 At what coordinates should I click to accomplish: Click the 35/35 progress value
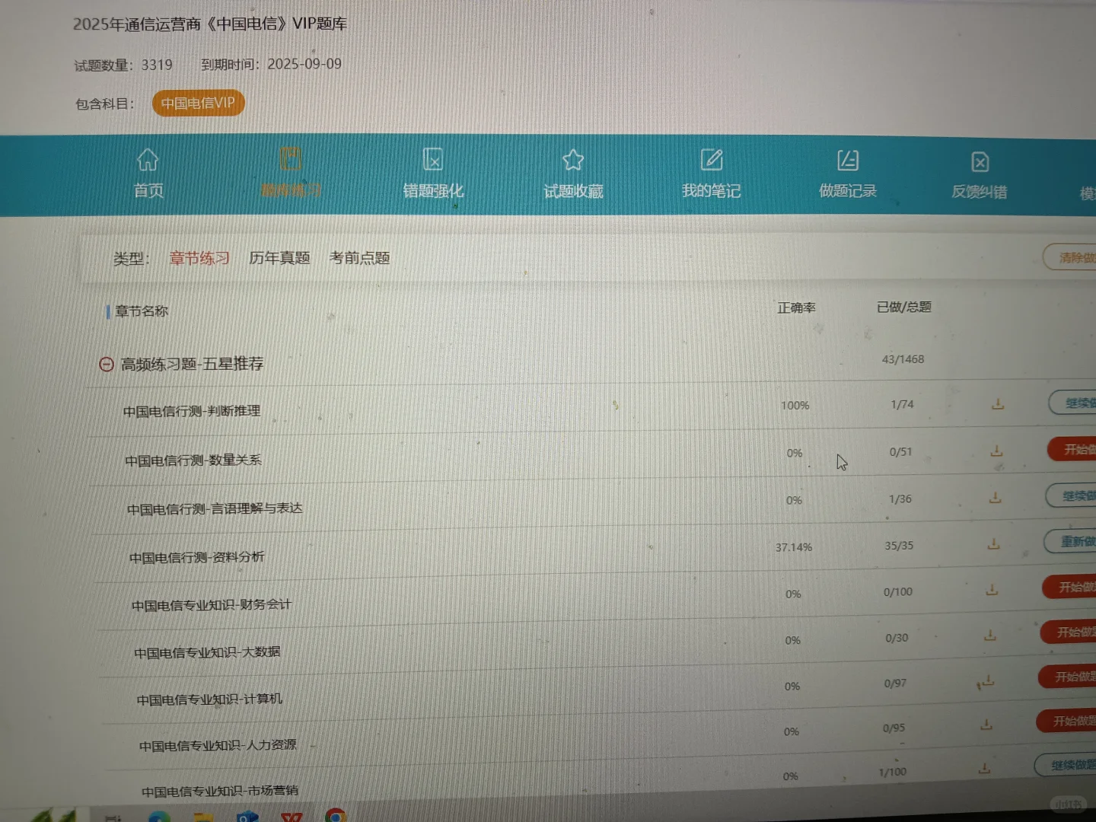(x=899, y=546)
